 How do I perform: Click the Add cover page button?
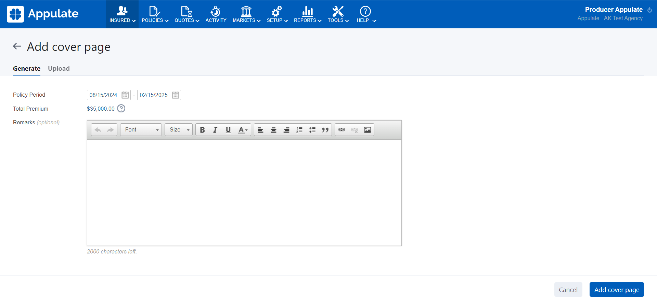617,290
